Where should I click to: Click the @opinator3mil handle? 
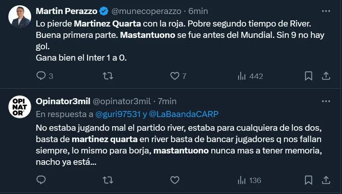coord(122,102)
